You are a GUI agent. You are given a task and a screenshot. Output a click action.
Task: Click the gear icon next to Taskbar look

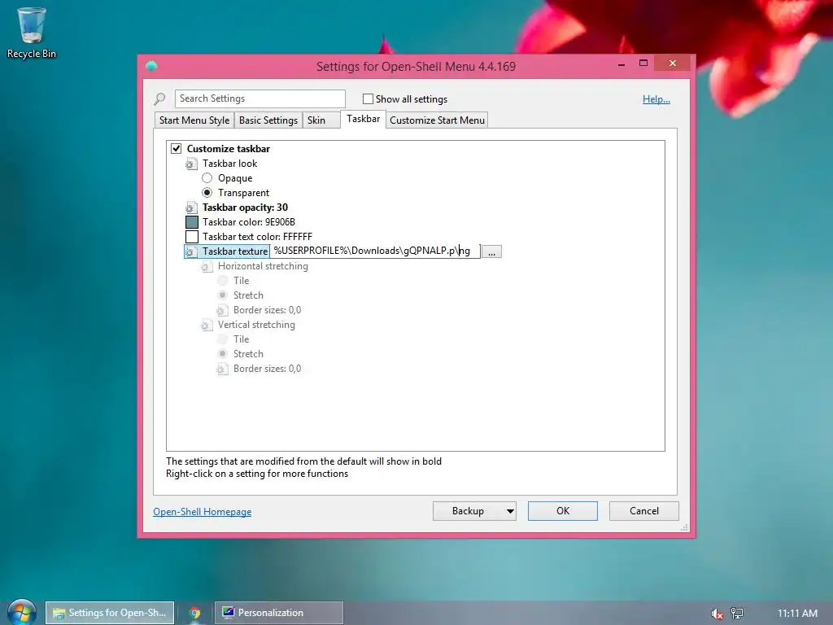click(190, 164)
